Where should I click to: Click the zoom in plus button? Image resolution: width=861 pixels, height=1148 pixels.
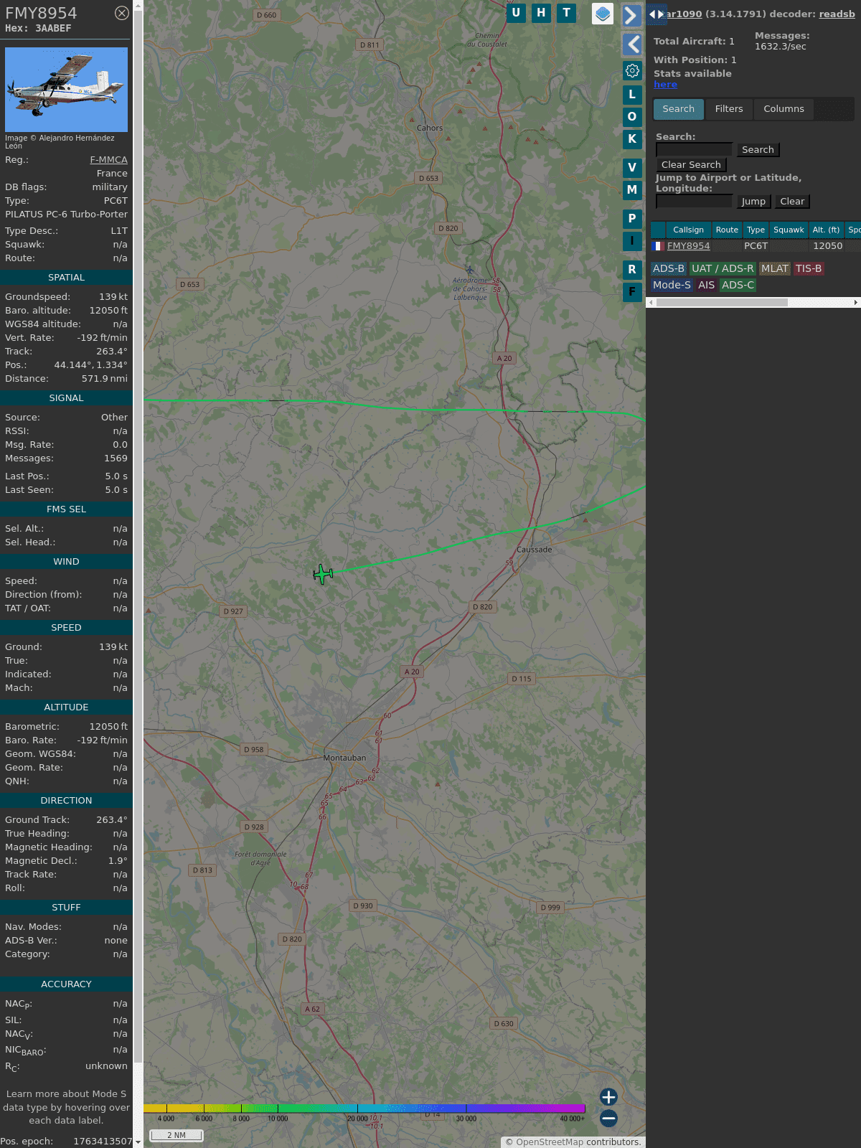tap(608, 1096)
